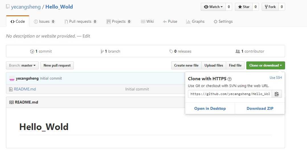Open the Pull requests tab
The width and height of the screenshot is (307, 159).
pyautogui.click(x=81, y=22)
